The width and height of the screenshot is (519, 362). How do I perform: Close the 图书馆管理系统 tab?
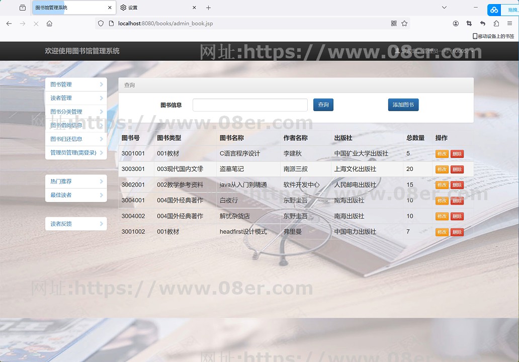110,8
